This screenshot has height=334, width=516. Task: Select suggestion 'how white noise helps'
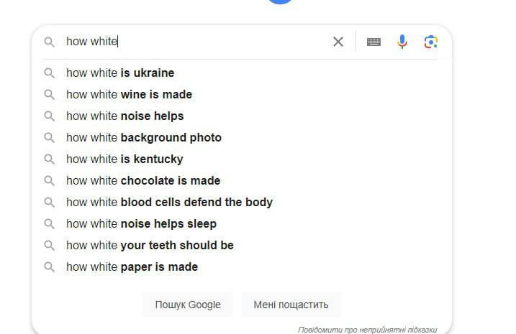coord(125,116)
